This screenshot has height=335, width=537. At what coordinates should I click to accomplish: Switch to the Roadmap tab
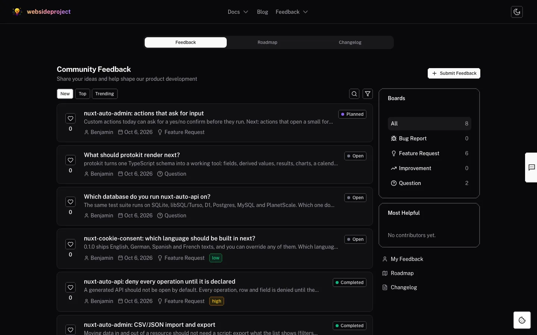(x=267, y=42)
